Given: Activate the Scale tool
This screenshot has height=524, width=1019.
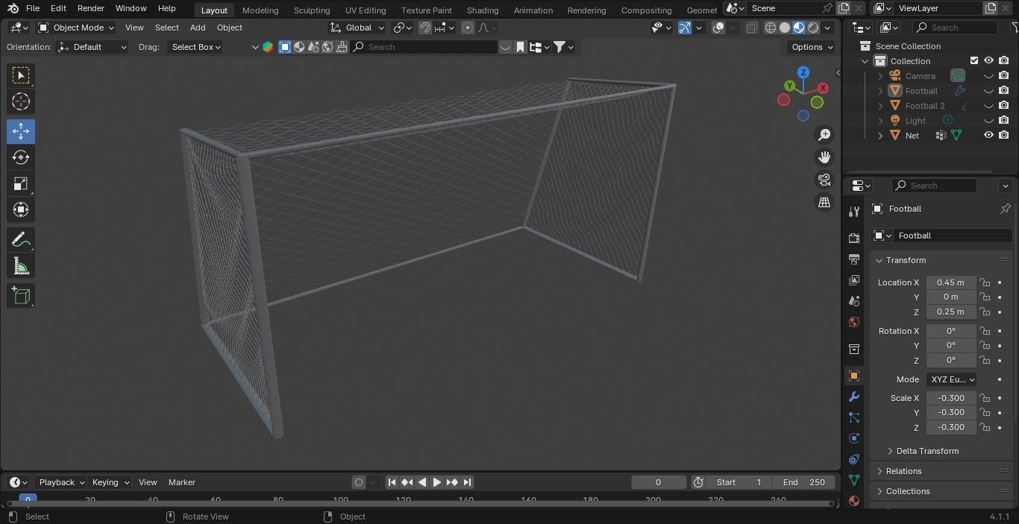Looking at the screenshot, I should (21, 183).
